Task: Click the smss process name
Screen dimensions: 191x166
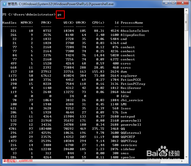Action: (125, 153)
